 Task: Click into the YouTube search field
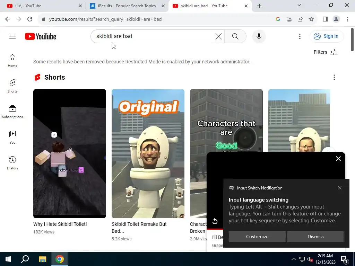[x=154, y=36]
